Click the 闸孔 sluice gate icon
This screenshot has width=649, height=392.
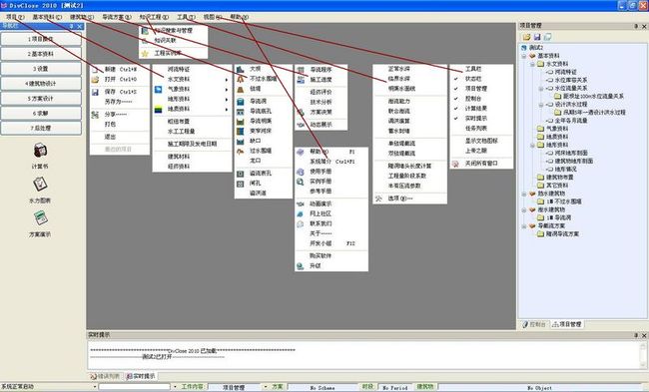[240, 184]
